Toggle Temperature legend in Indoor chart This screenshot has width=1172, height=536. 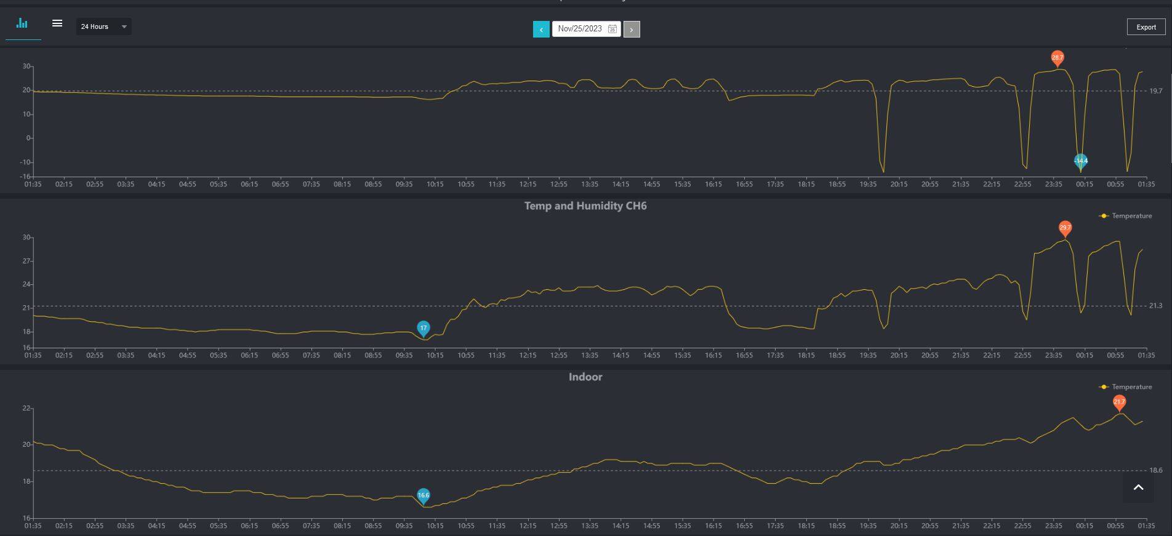(1125, 387)
